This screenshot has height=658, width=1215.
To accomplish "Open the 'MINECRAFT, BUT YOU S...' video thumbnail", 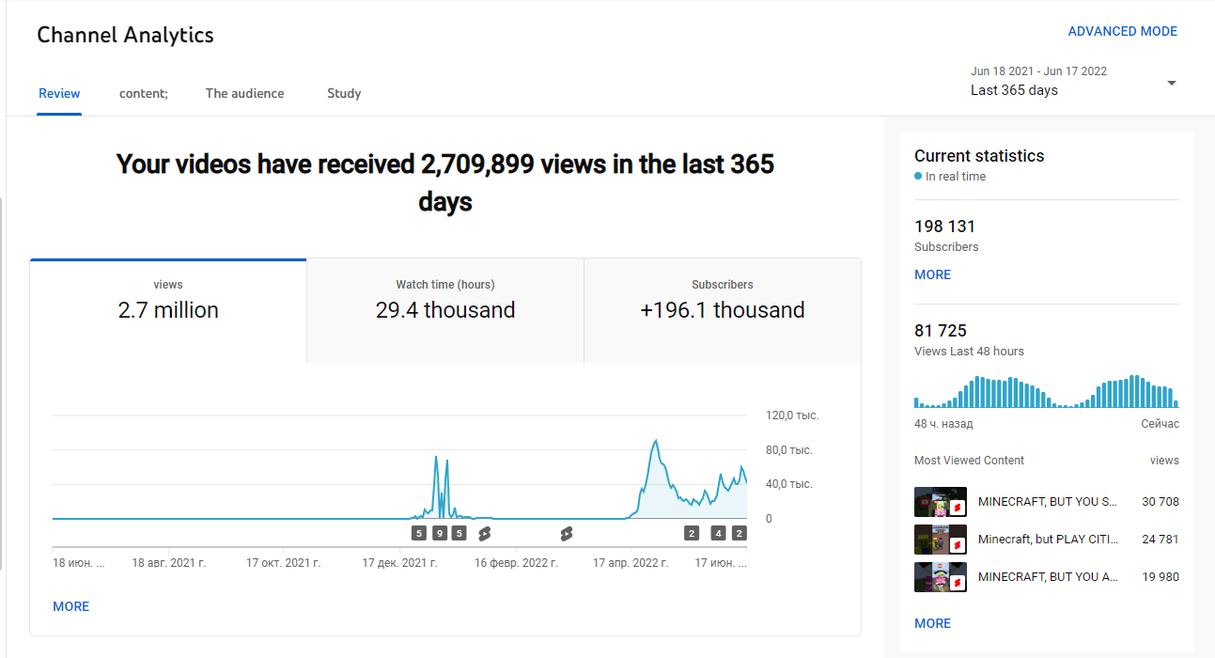I will tap(941, 502).
